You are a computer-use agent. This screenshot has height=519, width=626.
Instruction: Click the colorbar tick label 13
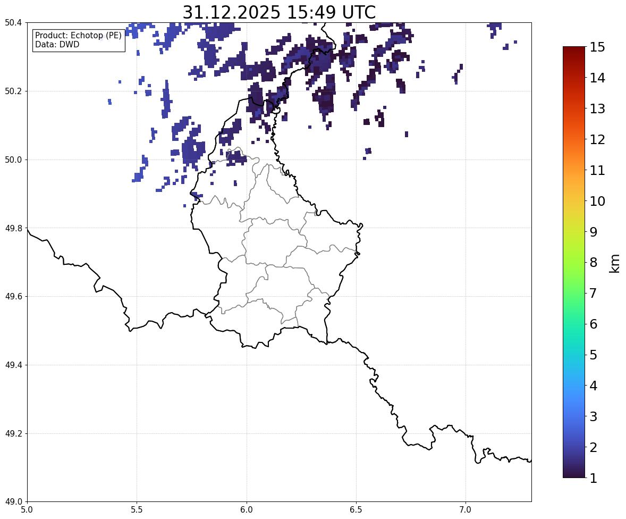click(597, 108)
